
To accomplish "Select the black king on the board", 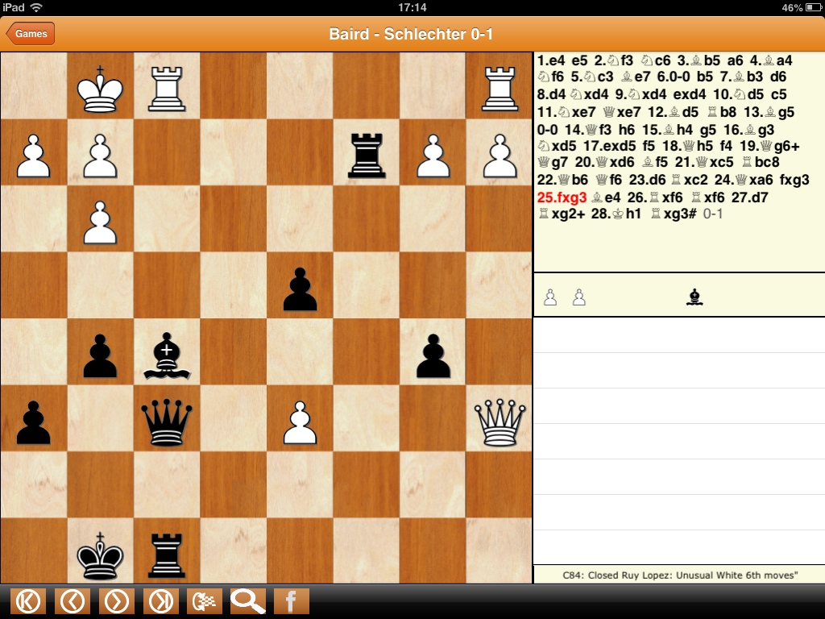I will [x=100, y=552].
